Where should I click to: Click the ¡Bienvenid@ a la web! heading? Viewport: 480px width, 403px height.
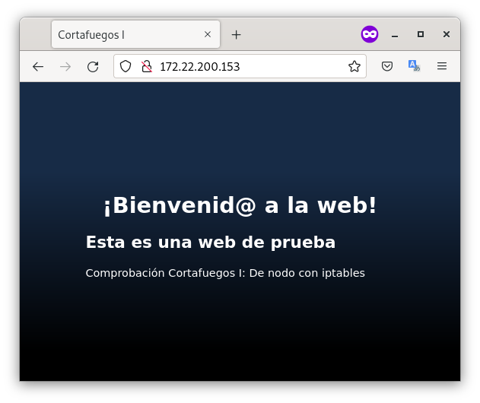point(240,205)
